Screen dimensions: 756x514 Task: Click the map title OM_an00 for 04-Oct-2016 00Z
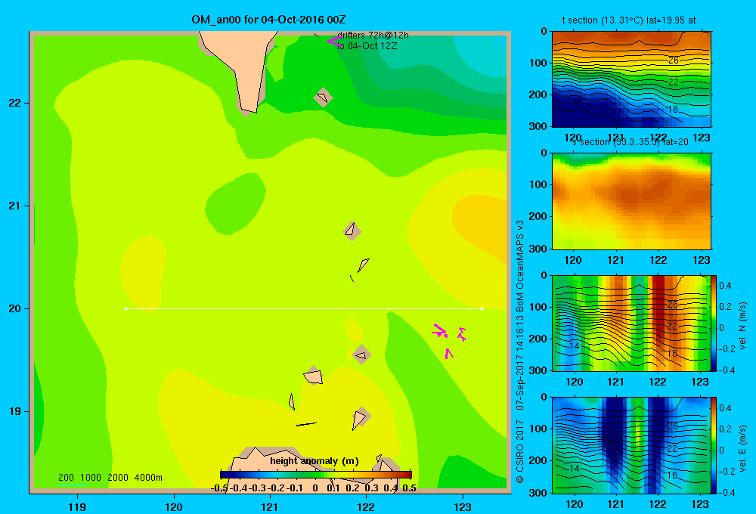pyautogui.click(x=268, y=20)
